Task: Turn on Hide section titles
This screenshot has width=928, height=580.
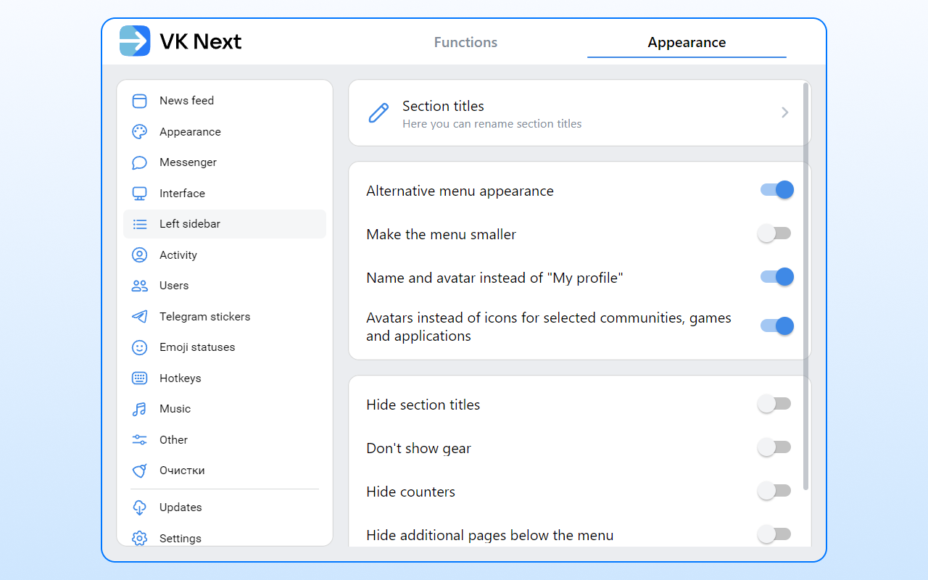Action: [775, 403]
